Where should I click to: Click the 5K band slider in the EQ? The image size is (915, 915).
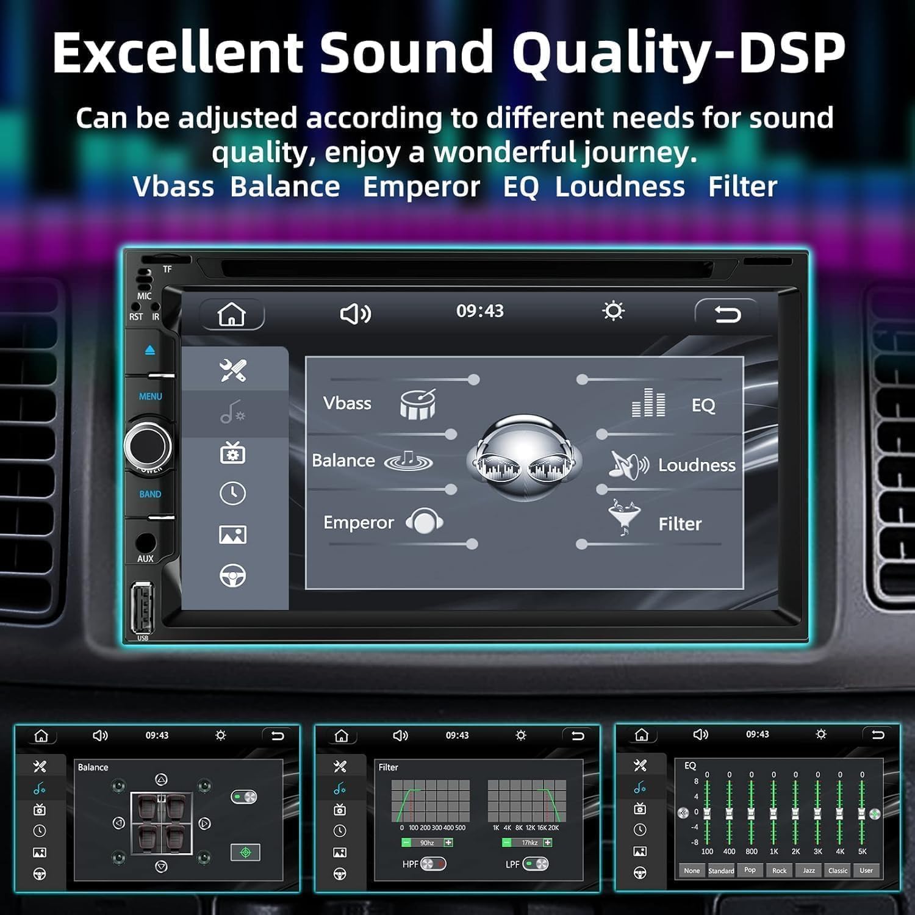[862, 812]
